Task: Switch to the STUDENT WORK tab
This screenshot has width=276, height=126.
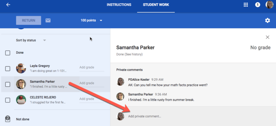Action: pyautogui.click(x=156, y=5)
